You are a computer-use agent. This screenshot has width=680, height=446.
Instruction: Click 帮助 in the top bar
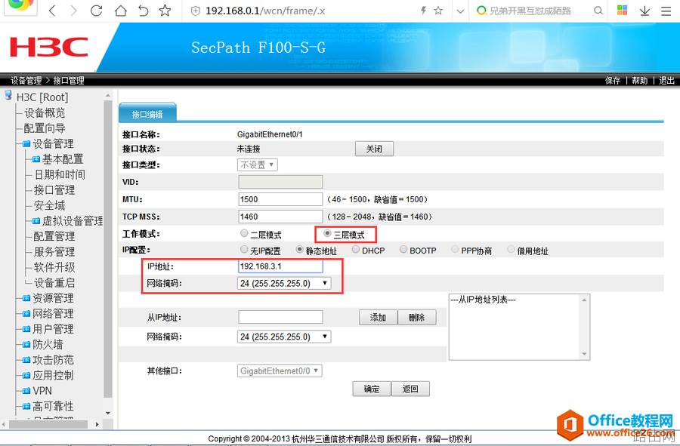pos(639,81)
